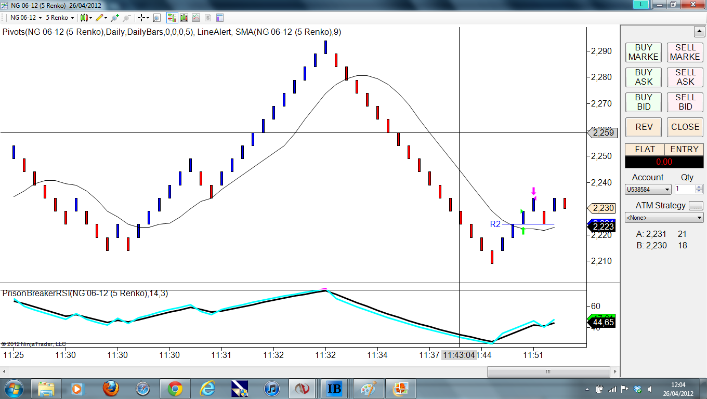The image size is (707, 399).
Task: Click the BUY BID button
Action: tap(643, 102)
